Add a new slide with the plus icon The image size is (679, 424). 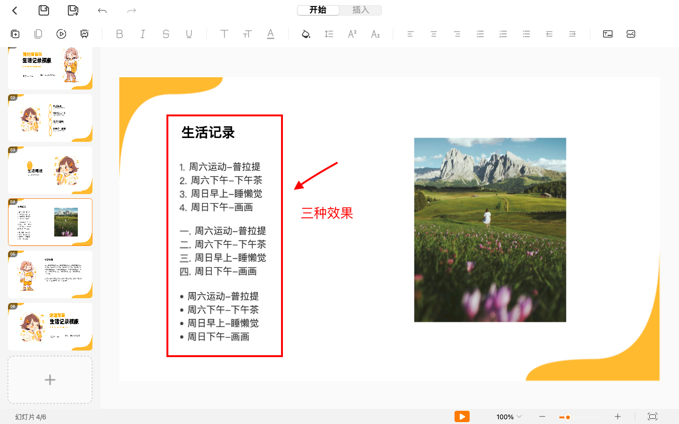click(x=50, y=380)
